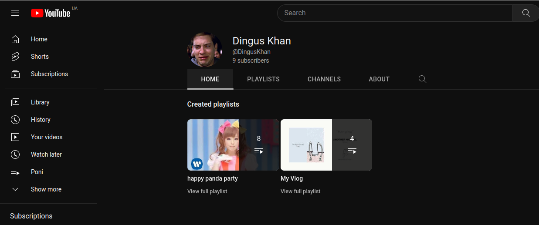Go to Subscriptions in sidebar

coord(49,74)
